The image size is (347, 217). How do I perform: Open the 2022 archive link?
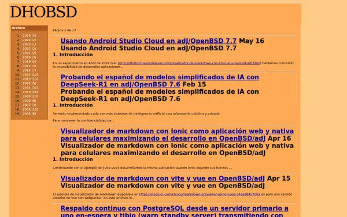pos(29,49)
